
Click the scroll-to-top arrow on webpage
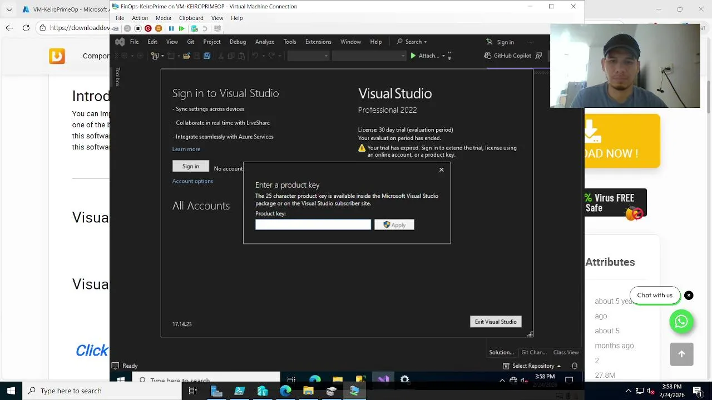coord(681,354)
